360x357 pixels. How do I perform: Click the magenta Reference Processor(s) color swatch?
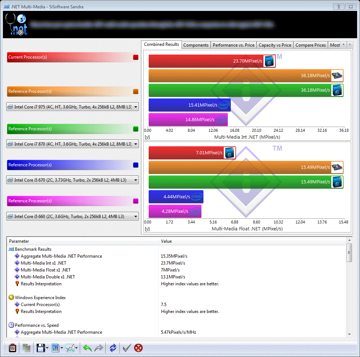[136, 201]
